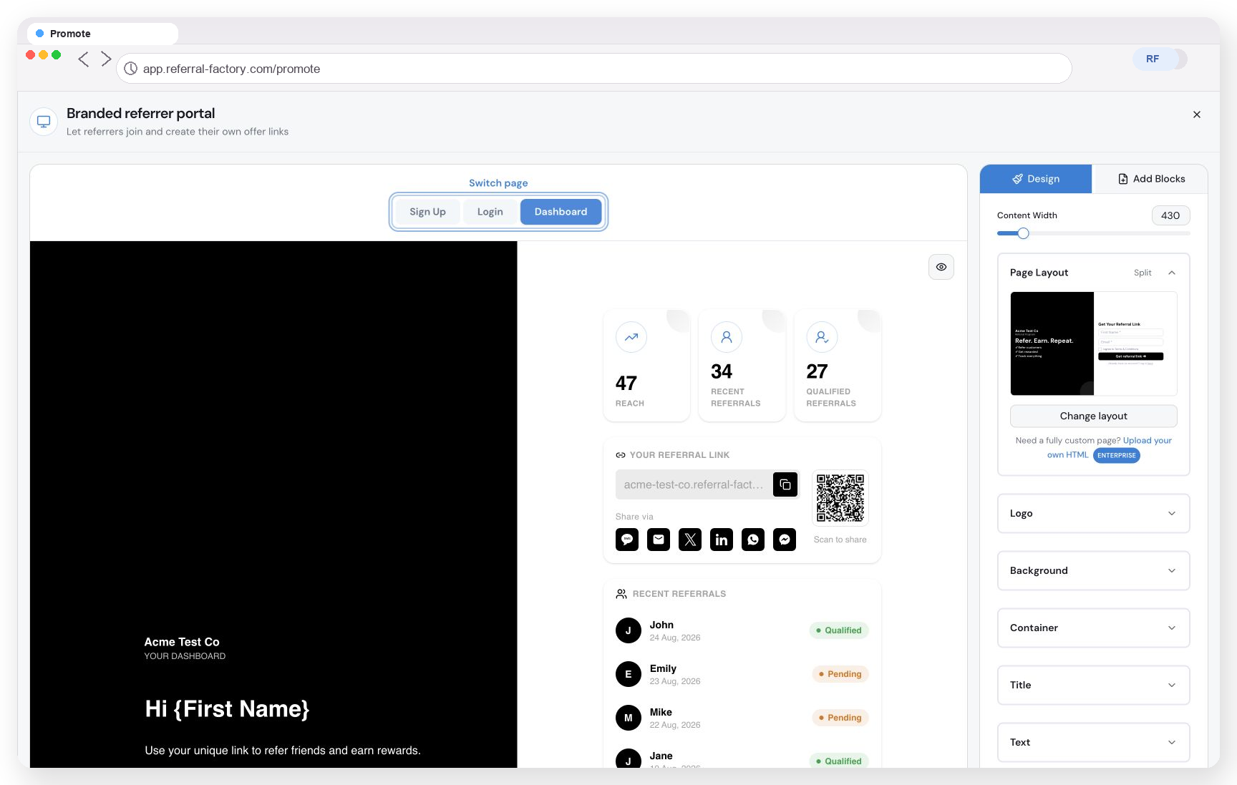Switch to the Login page
This screenshot has width=1237, height=785.
point(490,212)
